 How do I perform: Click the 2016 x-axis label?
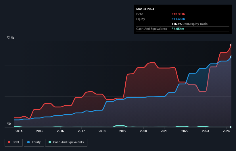point(60,131)
